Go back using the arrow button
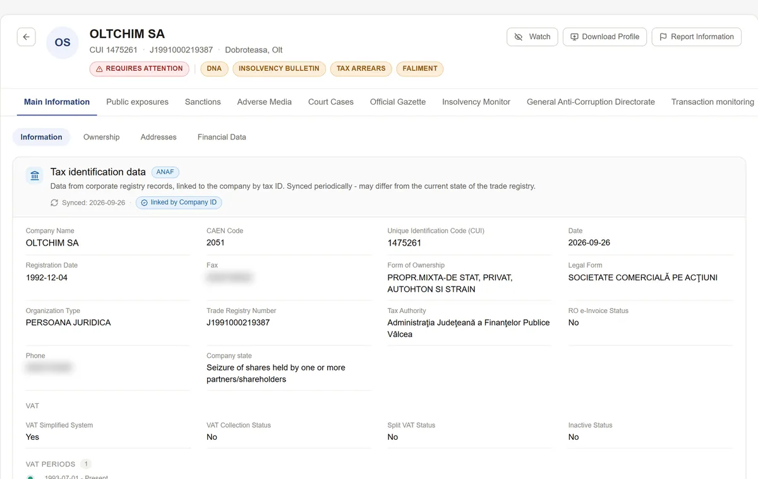758x479 pixels. 26,37
